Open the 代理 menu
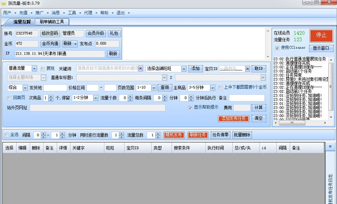 click(x=88, y=13)
